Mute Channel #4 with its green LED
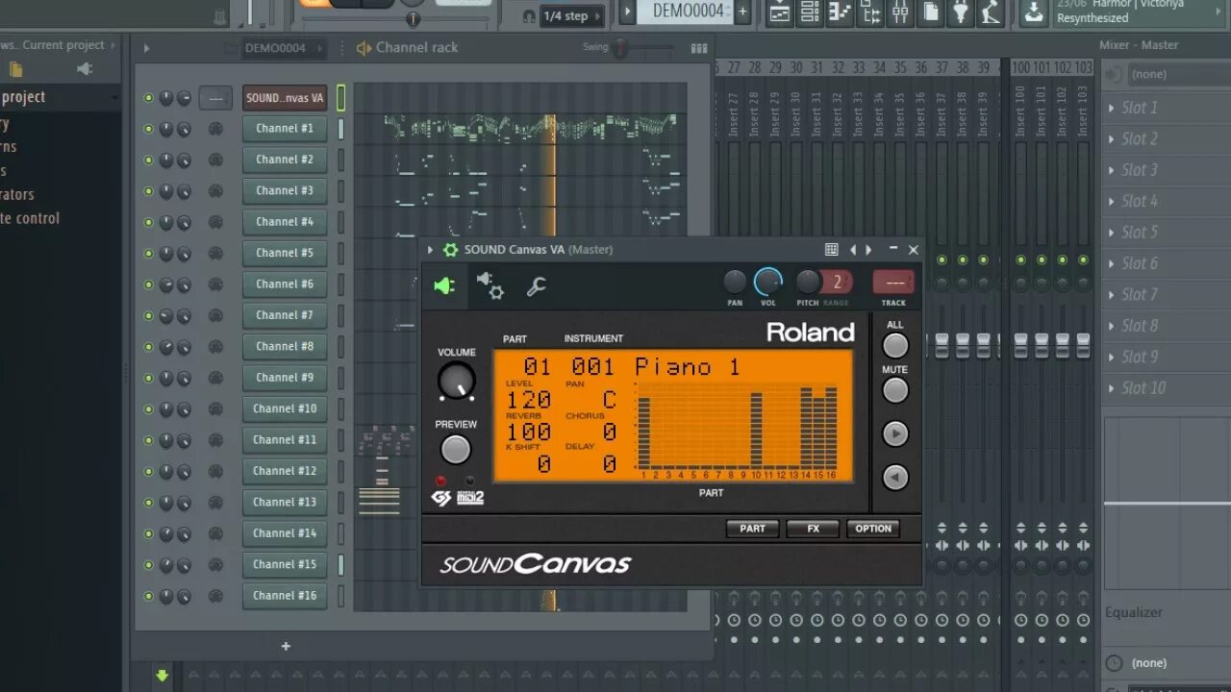Screen dimensions: 1231x692 click(x=148, y=222)
